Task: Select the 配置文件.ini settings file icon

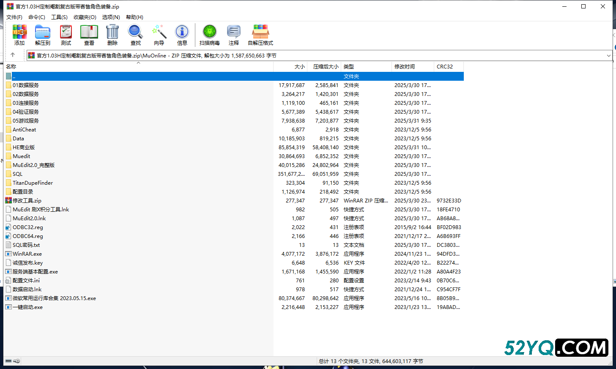Action: [8, 280]
